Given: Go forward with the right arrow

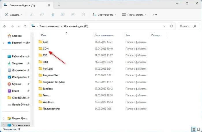Looking at the screenshot, I should [12, 26].
